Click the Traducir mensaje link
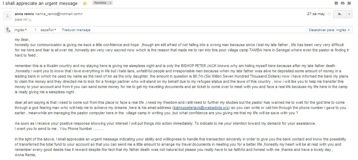This screenshot has height=160, width=358. point(76,30)
